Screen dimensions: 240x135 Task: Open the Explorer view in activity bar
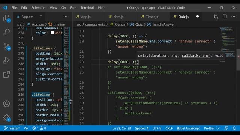(x=6, y=18)
